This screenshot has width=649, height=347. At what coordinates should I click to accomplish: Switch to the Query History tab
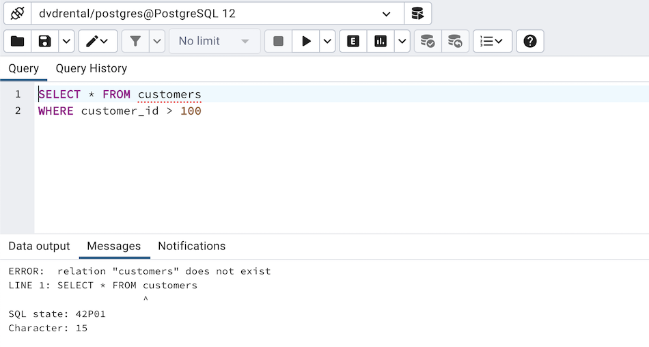pos(92,68)
